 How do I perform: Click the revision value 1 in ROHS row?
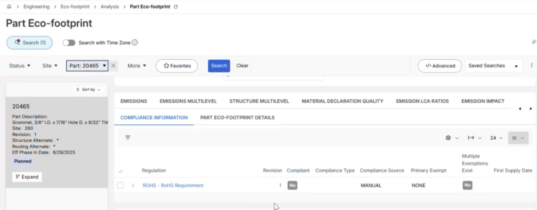(280, 186)
